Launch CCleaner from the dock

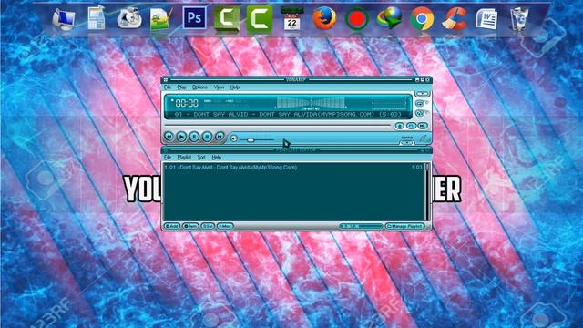click(x=455, y=18)
